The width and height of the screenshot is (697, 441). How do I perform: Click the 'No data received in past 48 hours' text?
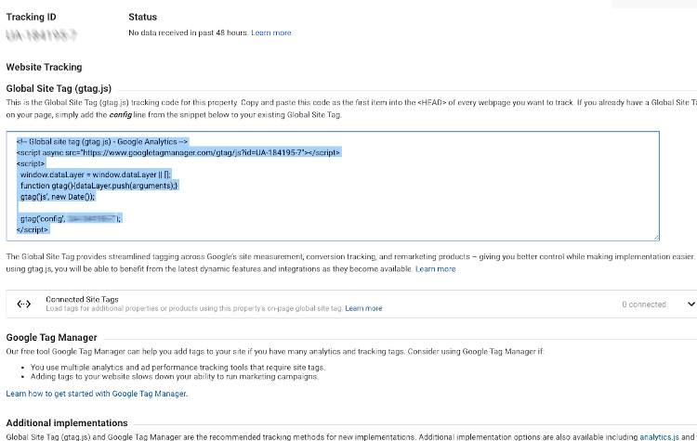coord(188,32)
